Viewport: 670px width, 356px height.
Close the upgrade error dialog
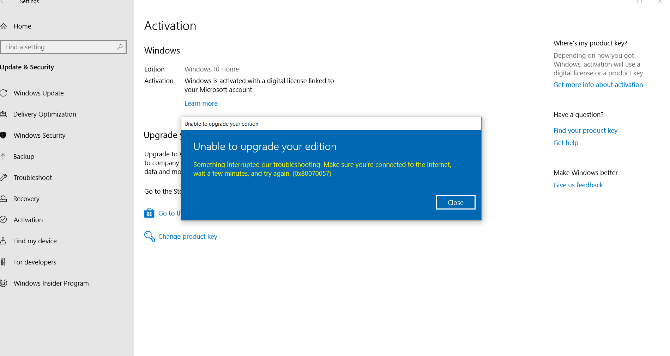point(455,202)
